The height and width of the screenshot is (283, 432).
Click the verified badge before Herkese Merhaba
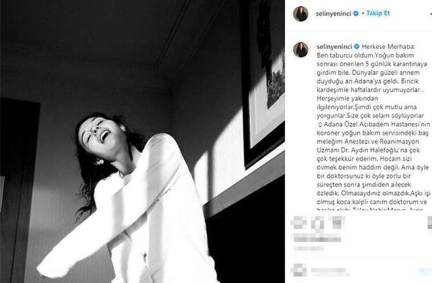pyautogui.click(x=357, y=47)
